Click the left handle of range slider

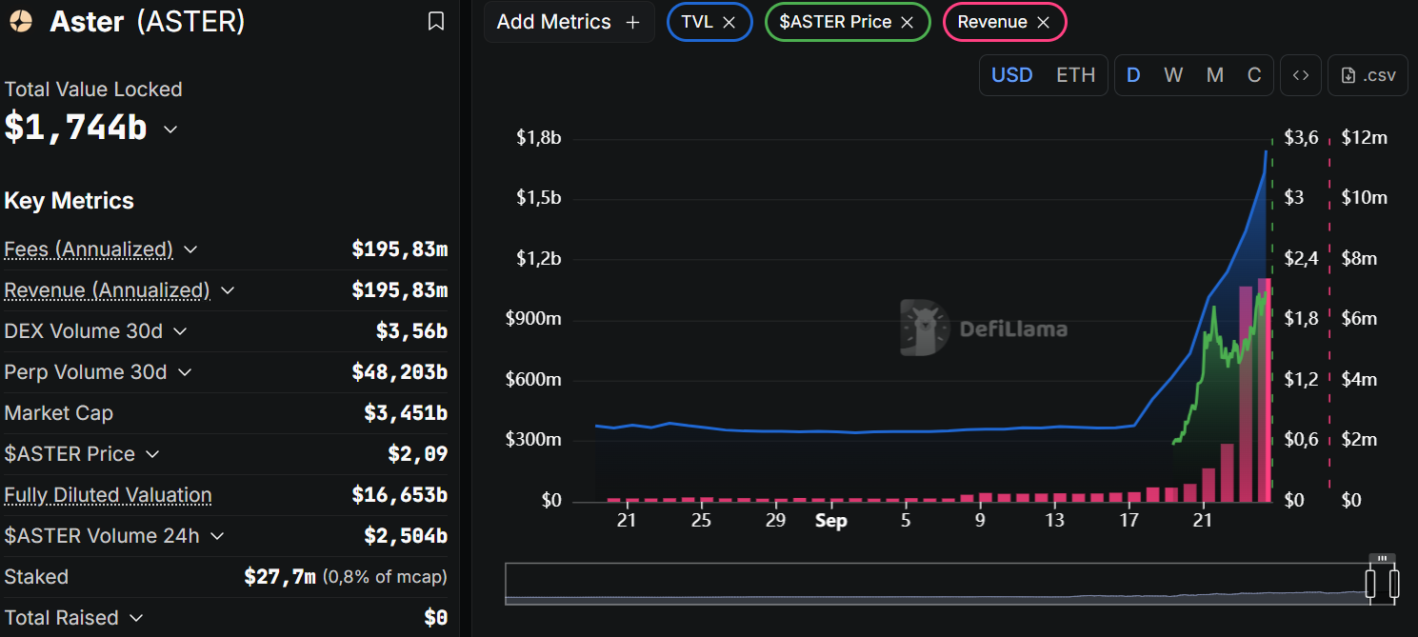[x=1371, y=583]
